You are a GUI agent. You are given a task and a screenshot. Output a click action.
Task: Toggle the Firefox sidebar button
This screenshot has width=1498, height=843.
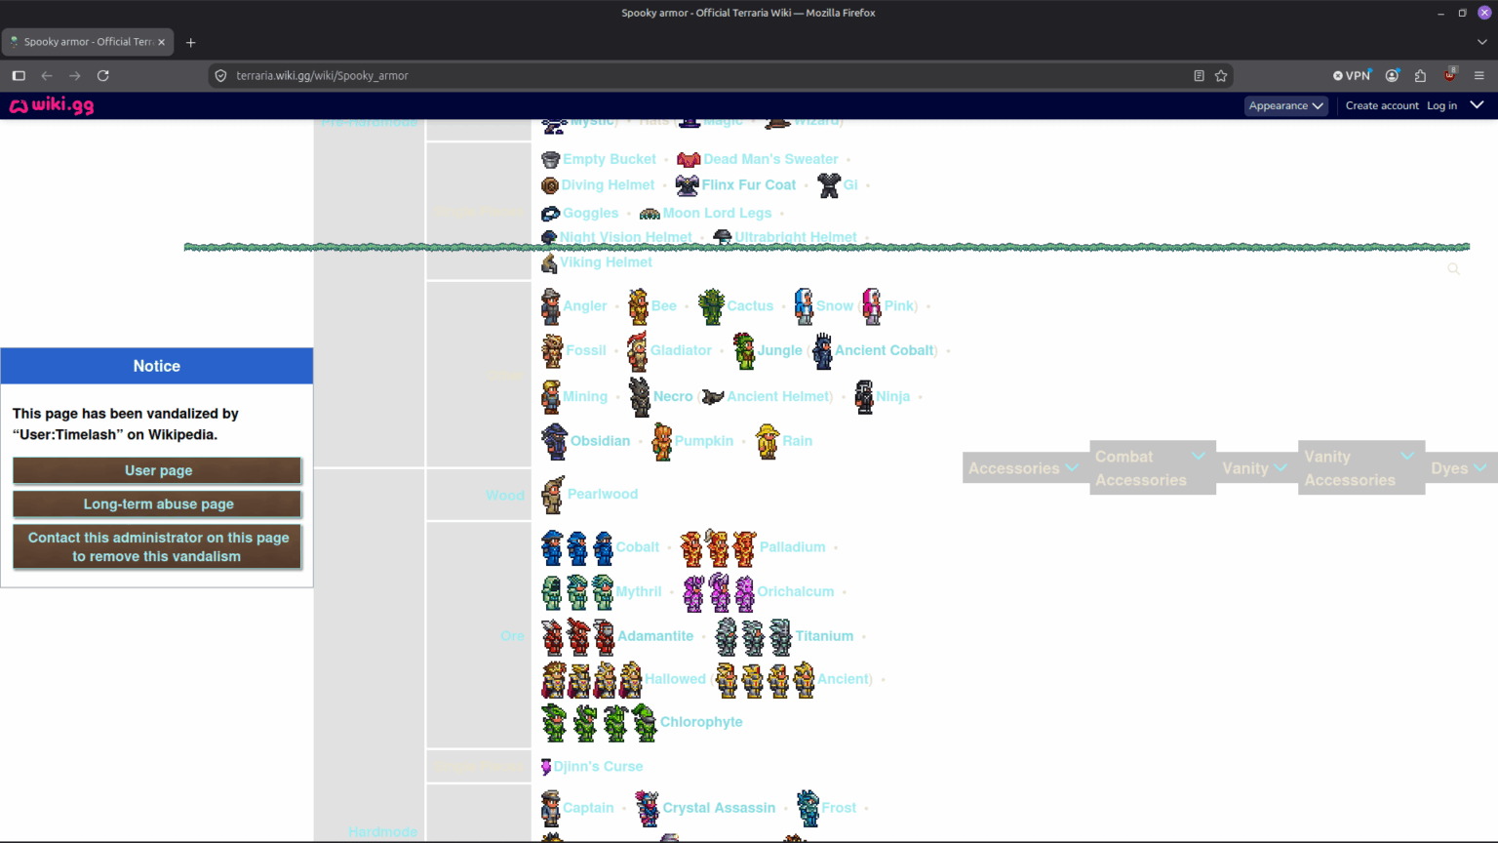point(19,75)
